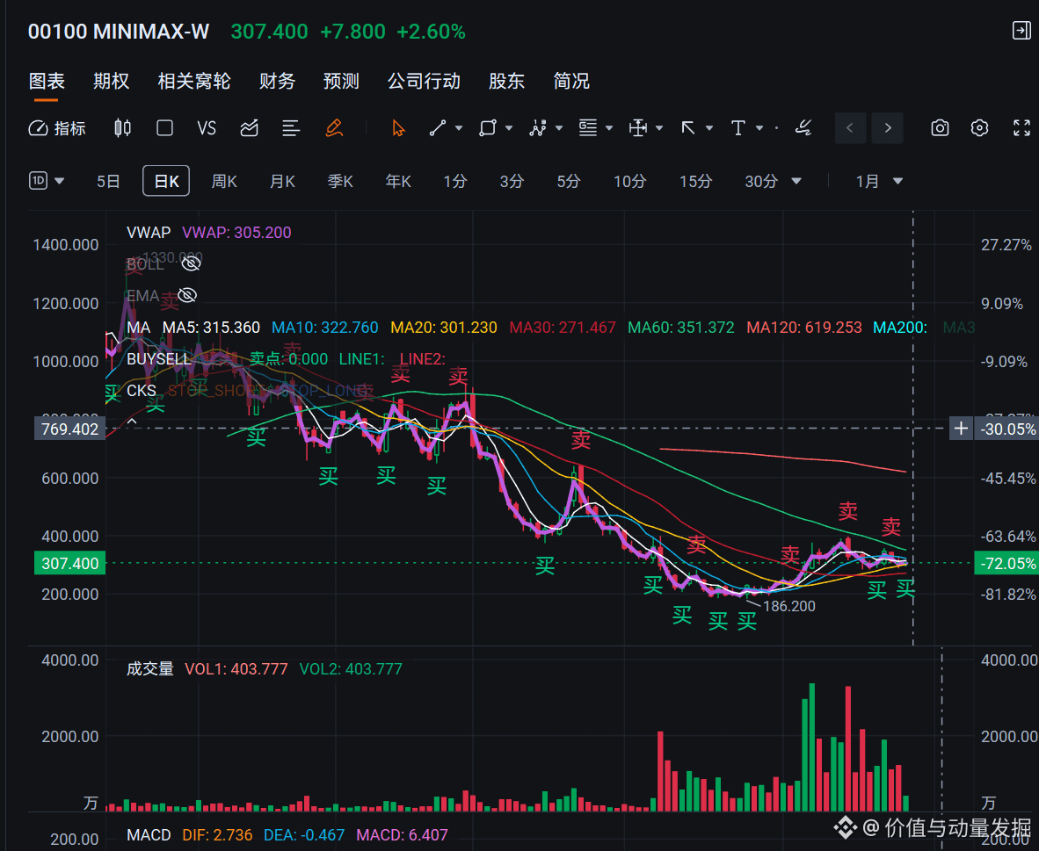
Task: Click the collapse panel icon at top right
Action: 1021,31
